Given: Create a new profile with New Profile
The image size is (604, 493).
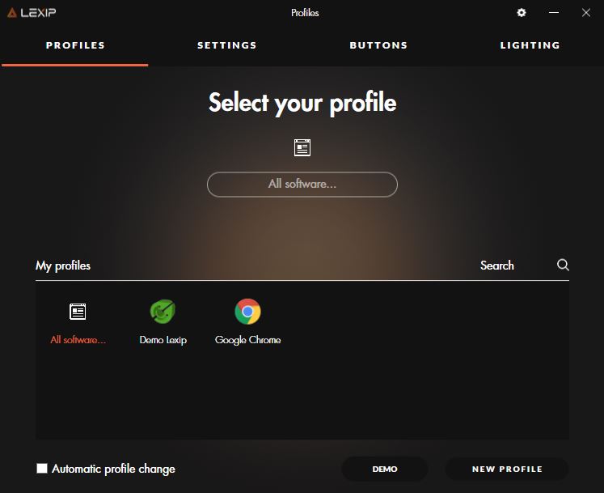Looking at the screenshot, I should pos(507,469).
